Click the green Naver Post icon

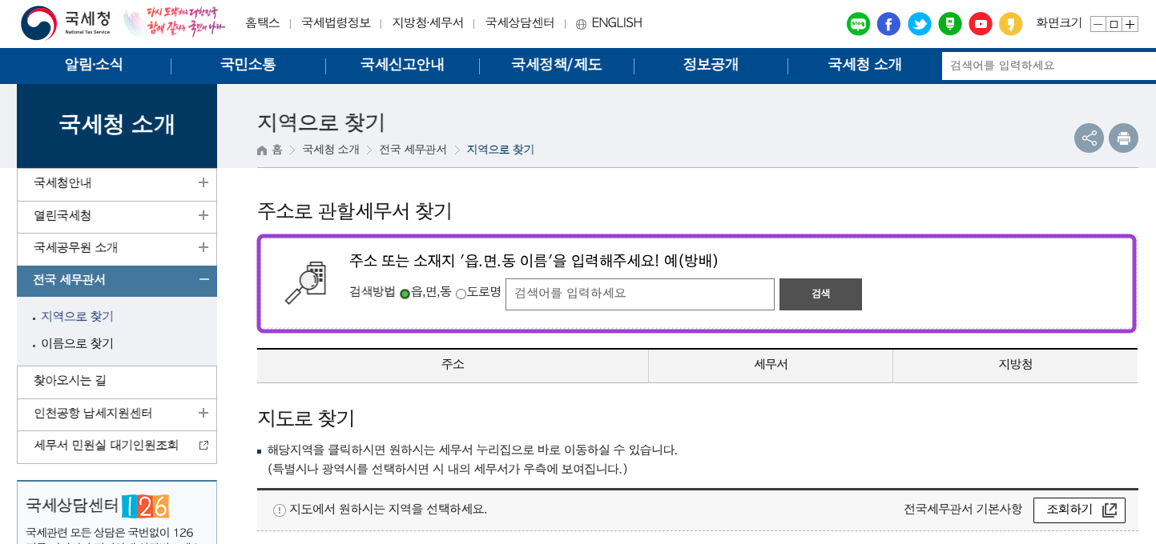pyautogui.click(x=949, y=23)
